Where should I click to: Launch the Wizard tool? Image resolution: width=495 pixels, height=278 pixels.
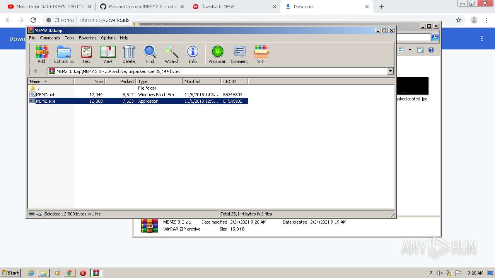tap(171, 54)
